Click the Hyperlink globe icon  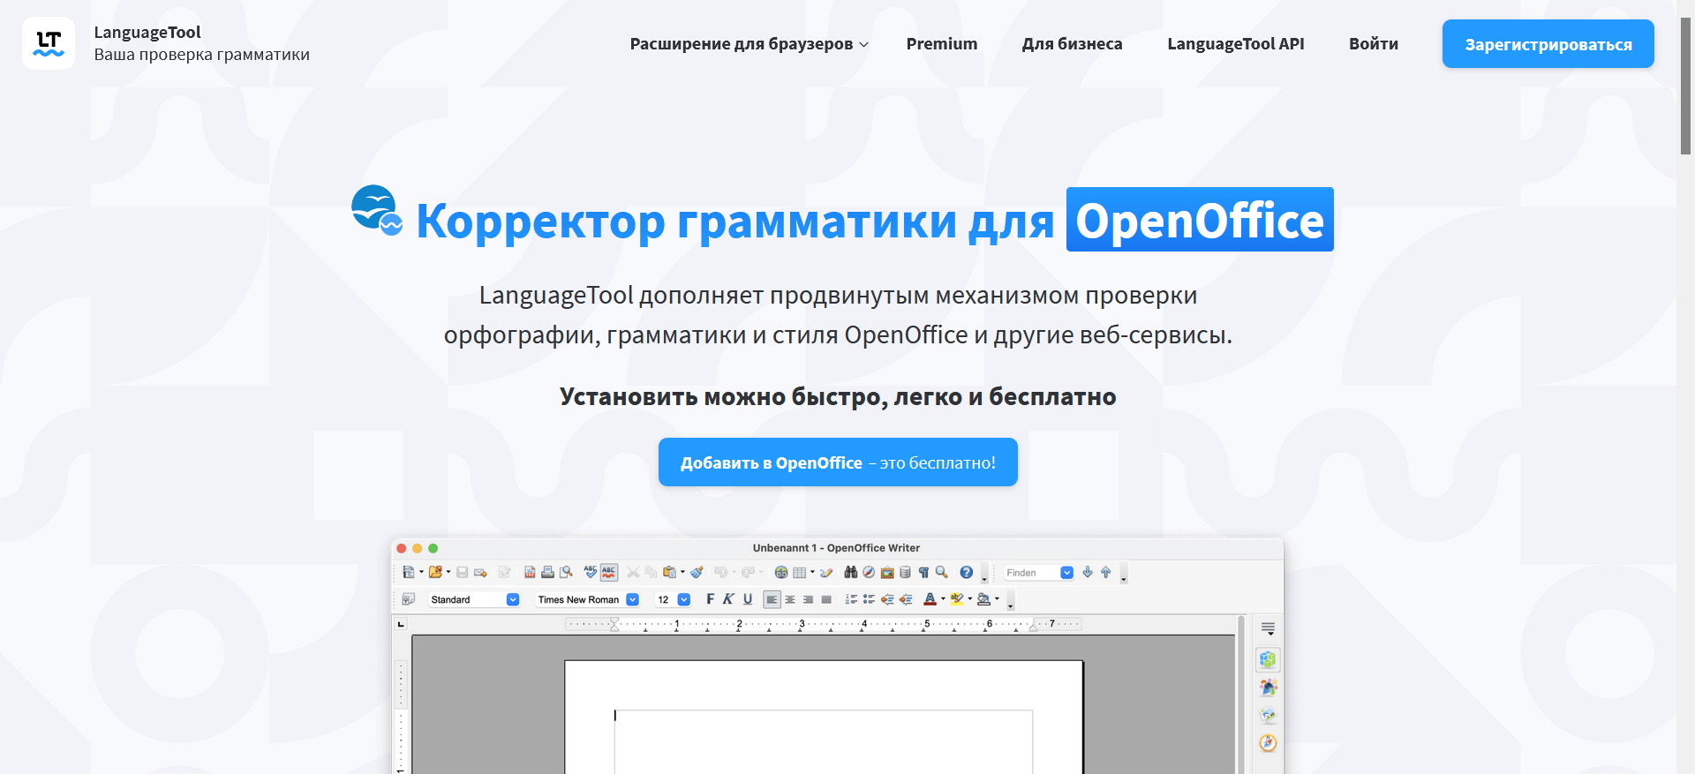(781, 572)
